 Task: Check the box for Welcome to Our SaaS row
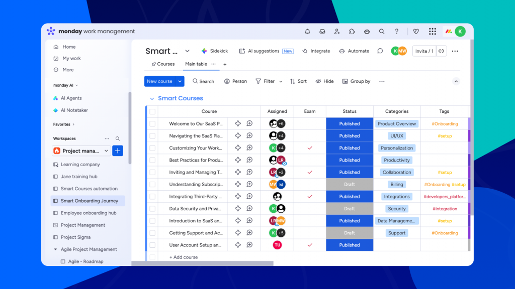coord(152,124)
